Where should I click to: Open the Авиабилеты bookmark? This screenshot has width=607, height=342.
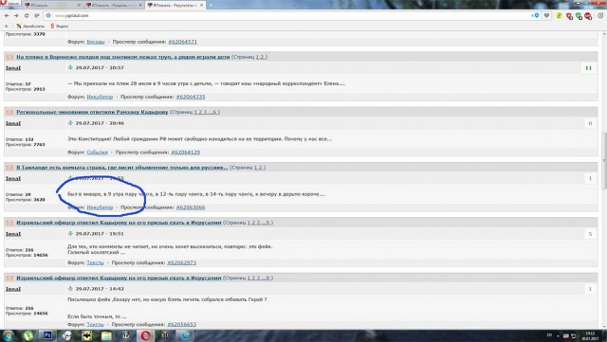click(x=30, y=27)
